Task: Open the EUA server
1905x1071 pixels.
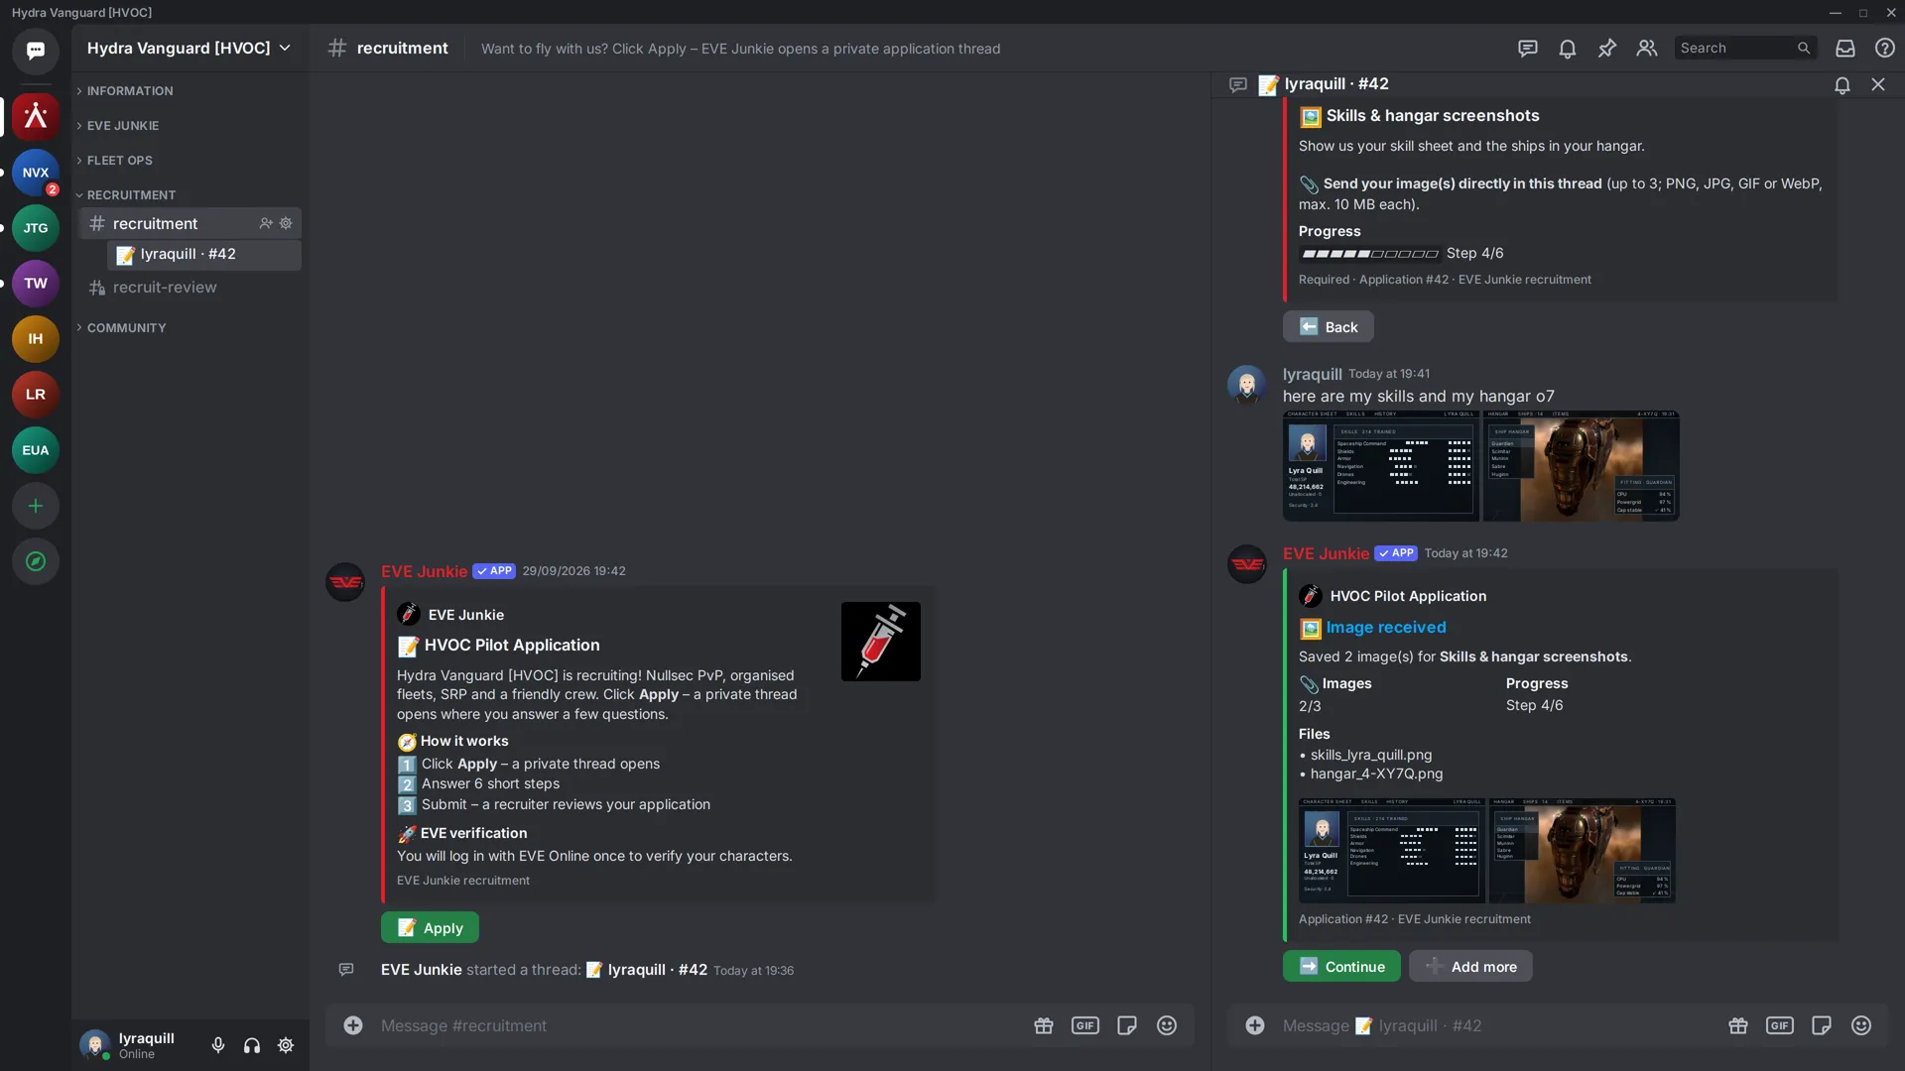Action: (x=36, y=450)
